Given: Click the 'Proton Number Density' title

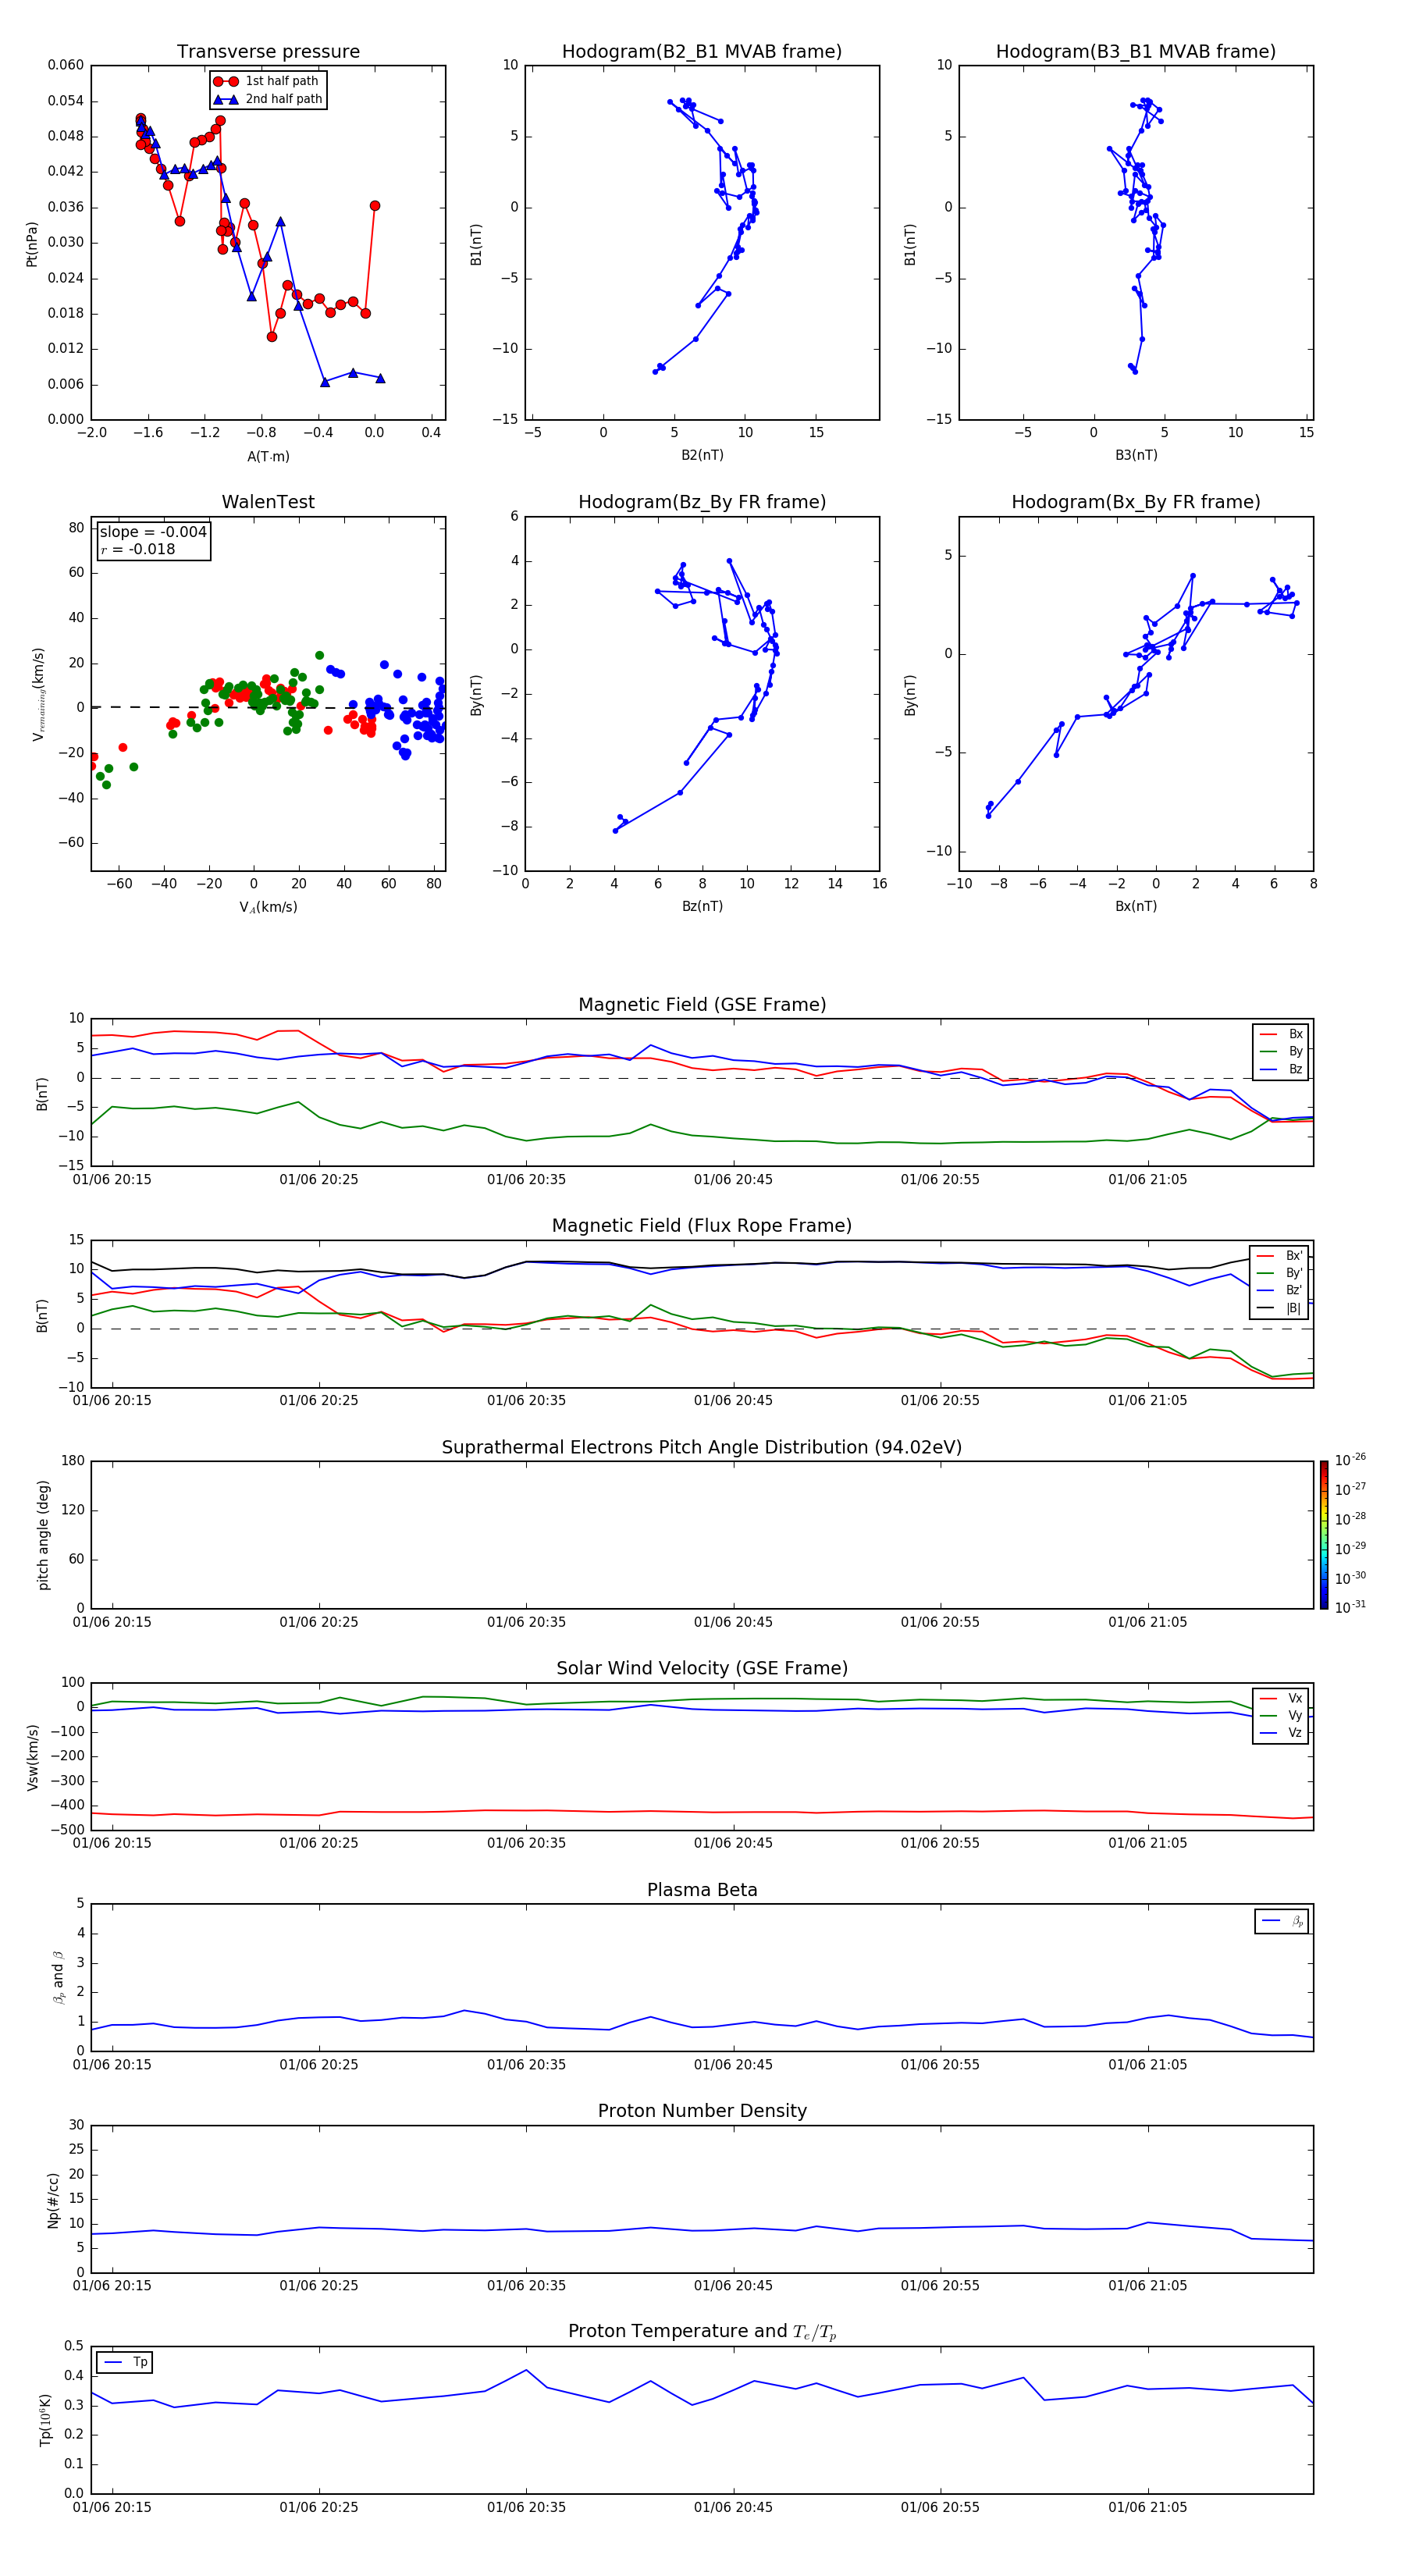Looking at the screenshot, I should (x=702, y=2111).
